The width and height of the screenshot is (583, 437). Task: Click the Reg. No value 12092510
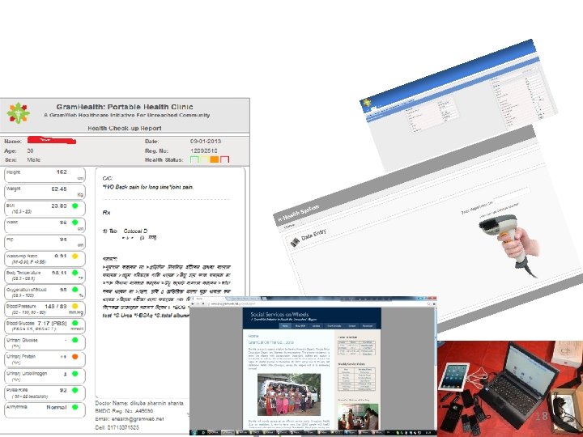pyautogui.click(x=204, y=151)
